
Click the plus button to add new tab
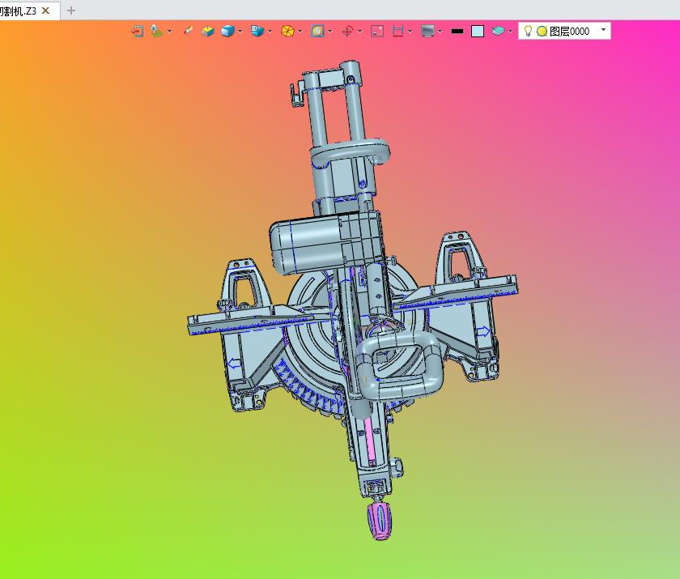click(71, 11)
